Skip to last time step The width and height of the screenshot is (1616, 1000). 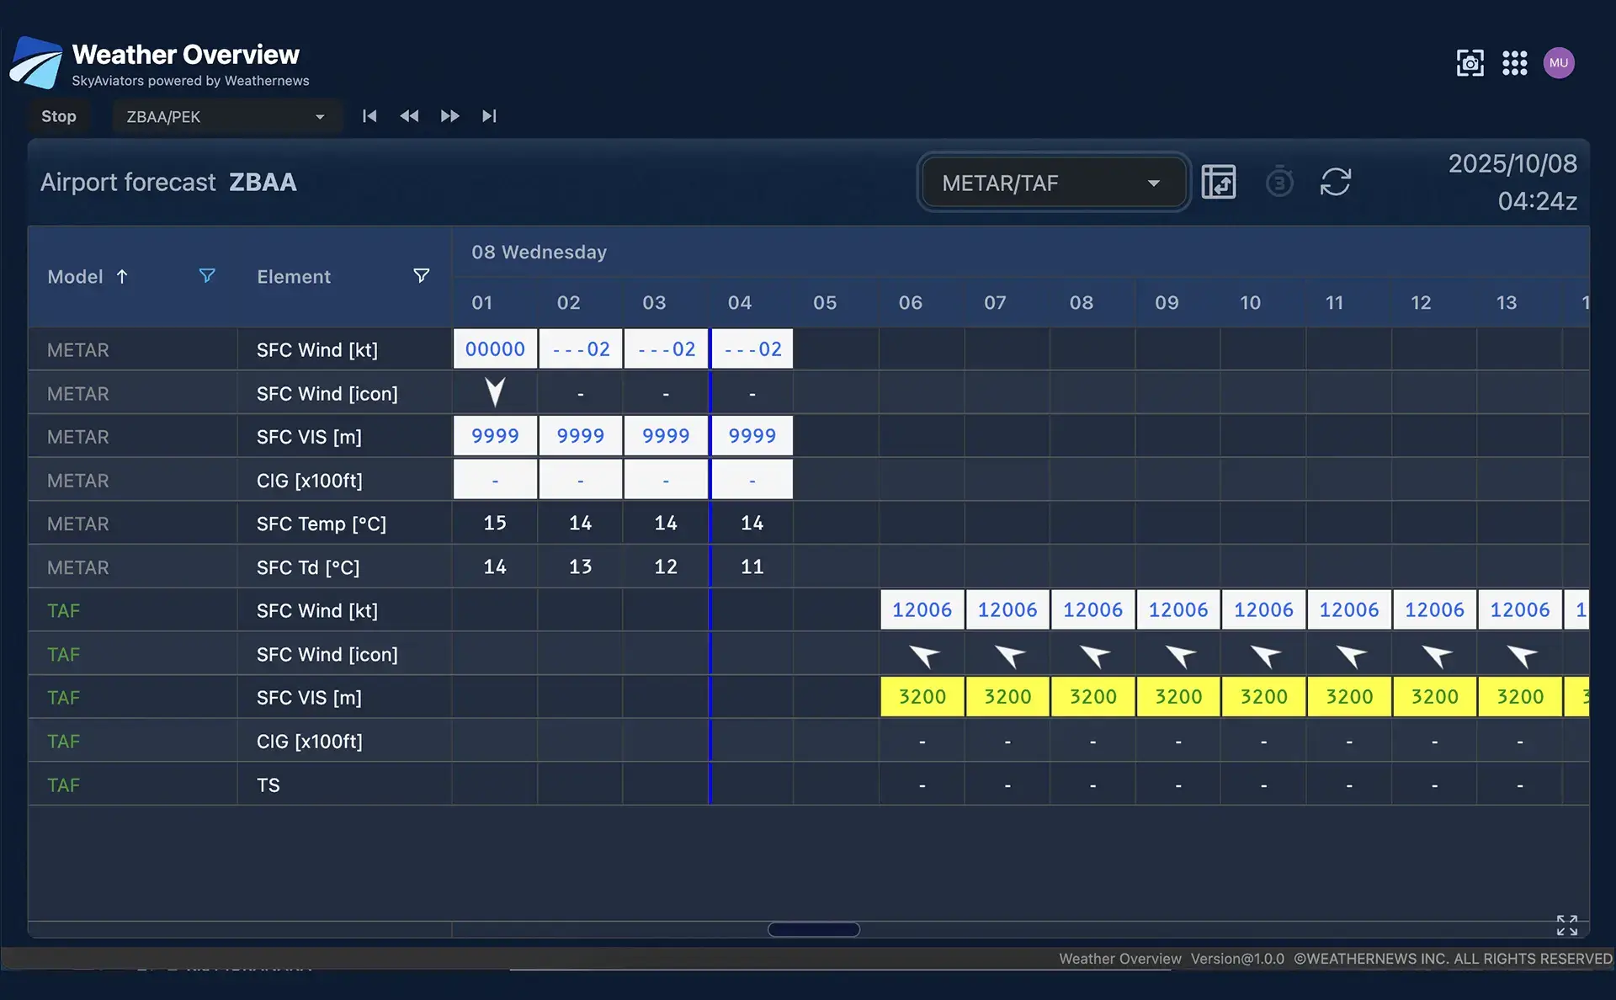click(x=489, y=116)
